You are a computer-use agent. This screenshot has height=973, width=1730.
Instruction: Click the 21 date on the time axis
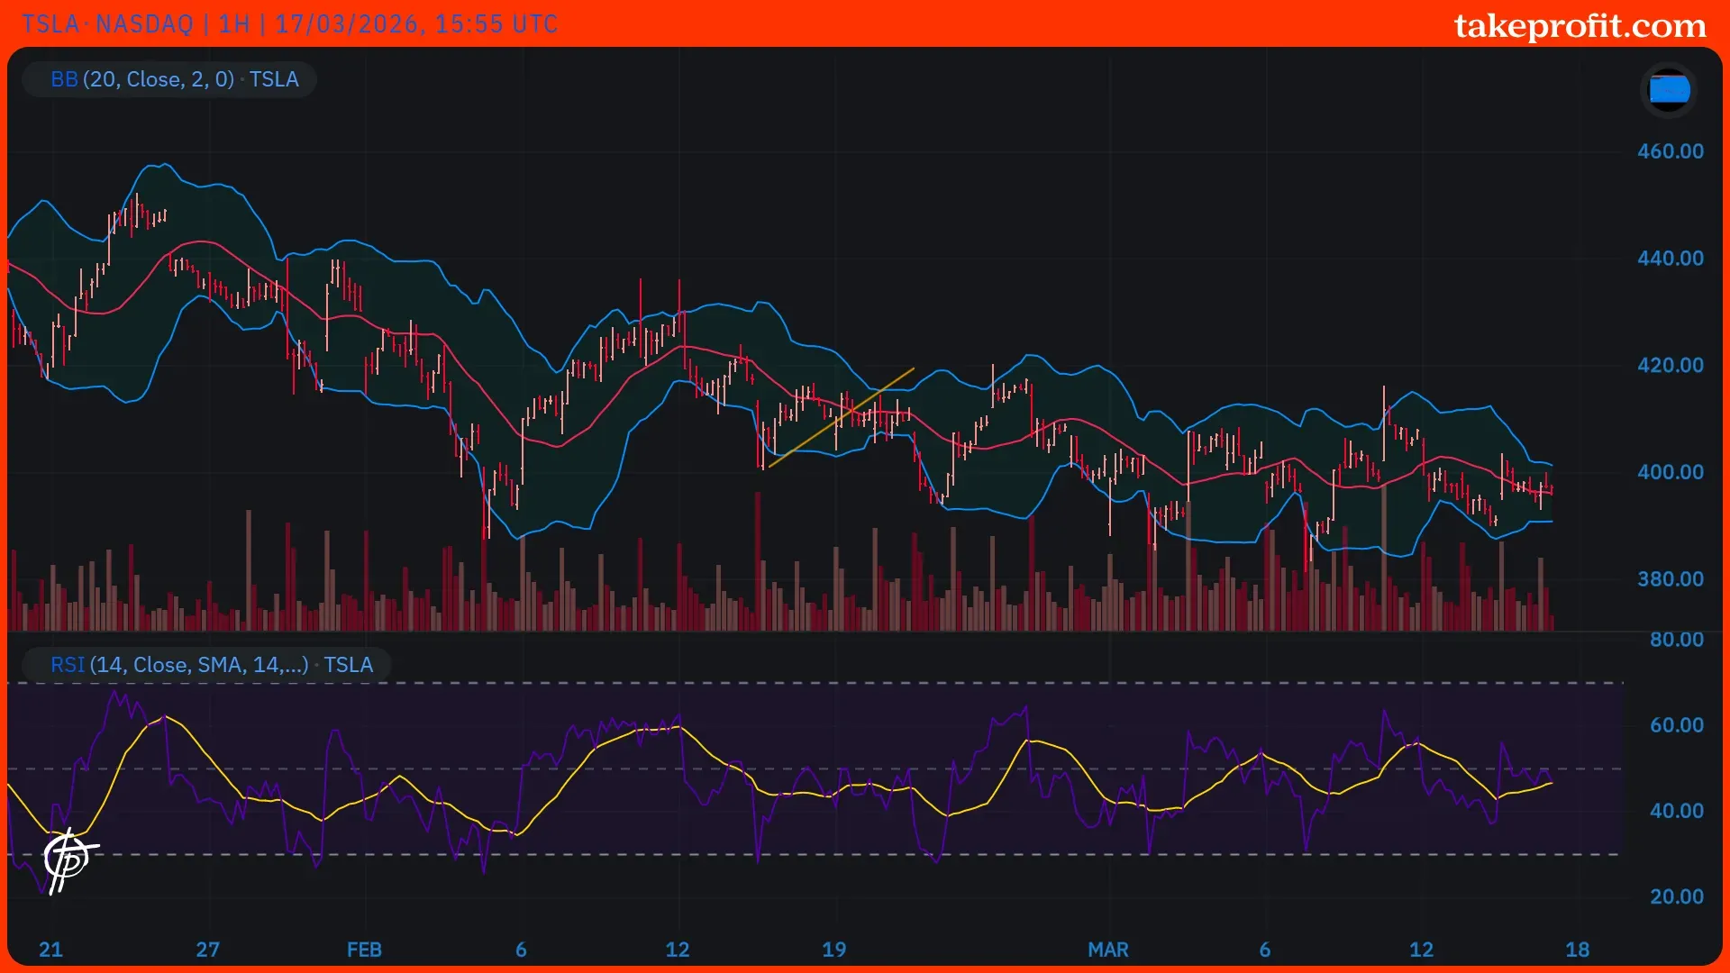[50, 950]
